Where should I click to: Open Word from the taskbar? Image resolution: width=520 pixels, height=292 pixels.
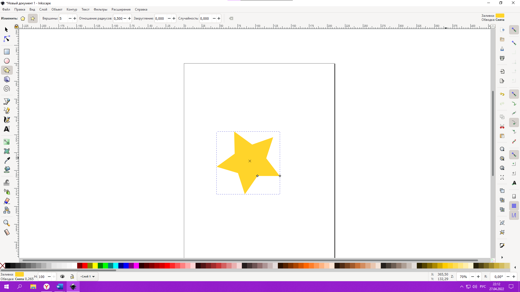point(60,287)
